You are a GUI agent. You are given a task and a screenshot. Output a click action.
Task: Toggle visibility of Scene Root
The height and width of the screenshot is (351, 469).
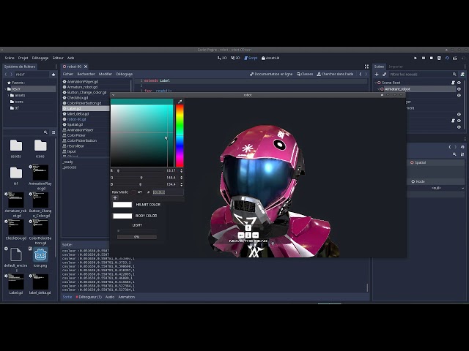point(459,83)
